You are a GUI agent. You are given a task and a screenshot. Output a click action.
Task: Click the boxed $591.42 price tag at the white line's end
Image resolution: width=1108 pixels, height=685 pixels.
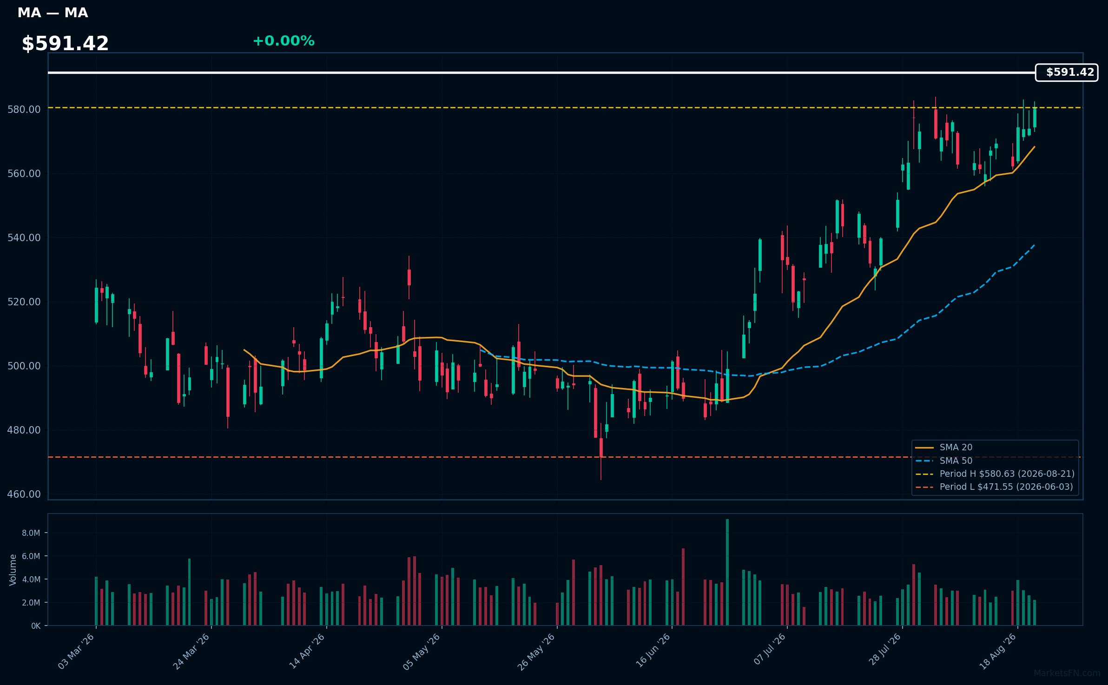click(x=1067, y=72)
